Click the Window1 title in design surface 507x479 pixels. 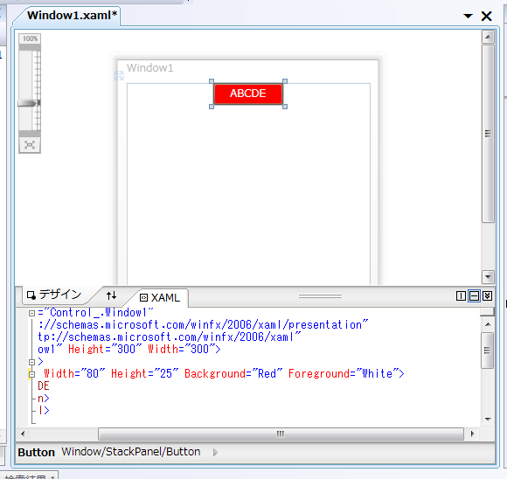pyautogui.click(x=149, y=68)
